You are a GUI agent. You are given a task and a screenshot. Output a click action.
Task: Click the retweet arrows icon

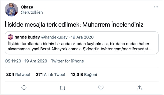[63, 88]
